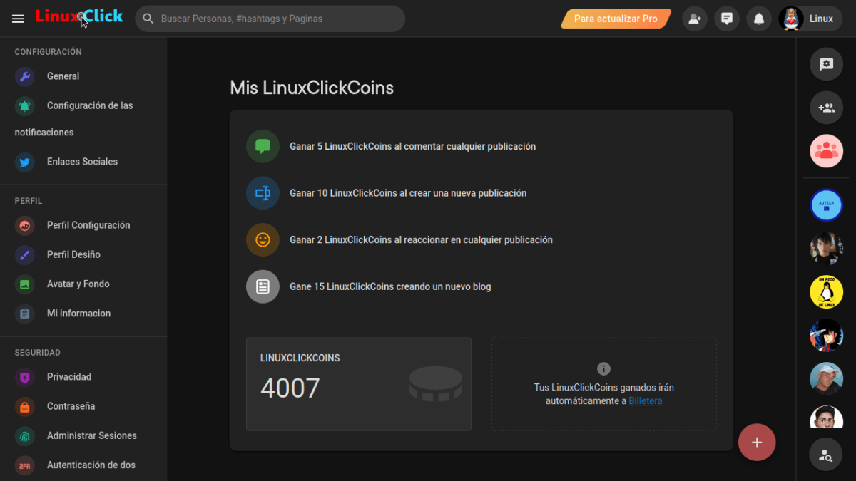Open the penguin avatar contact chat
The image size is (856, 481).
pyautogui.click(x=826, y=292)
